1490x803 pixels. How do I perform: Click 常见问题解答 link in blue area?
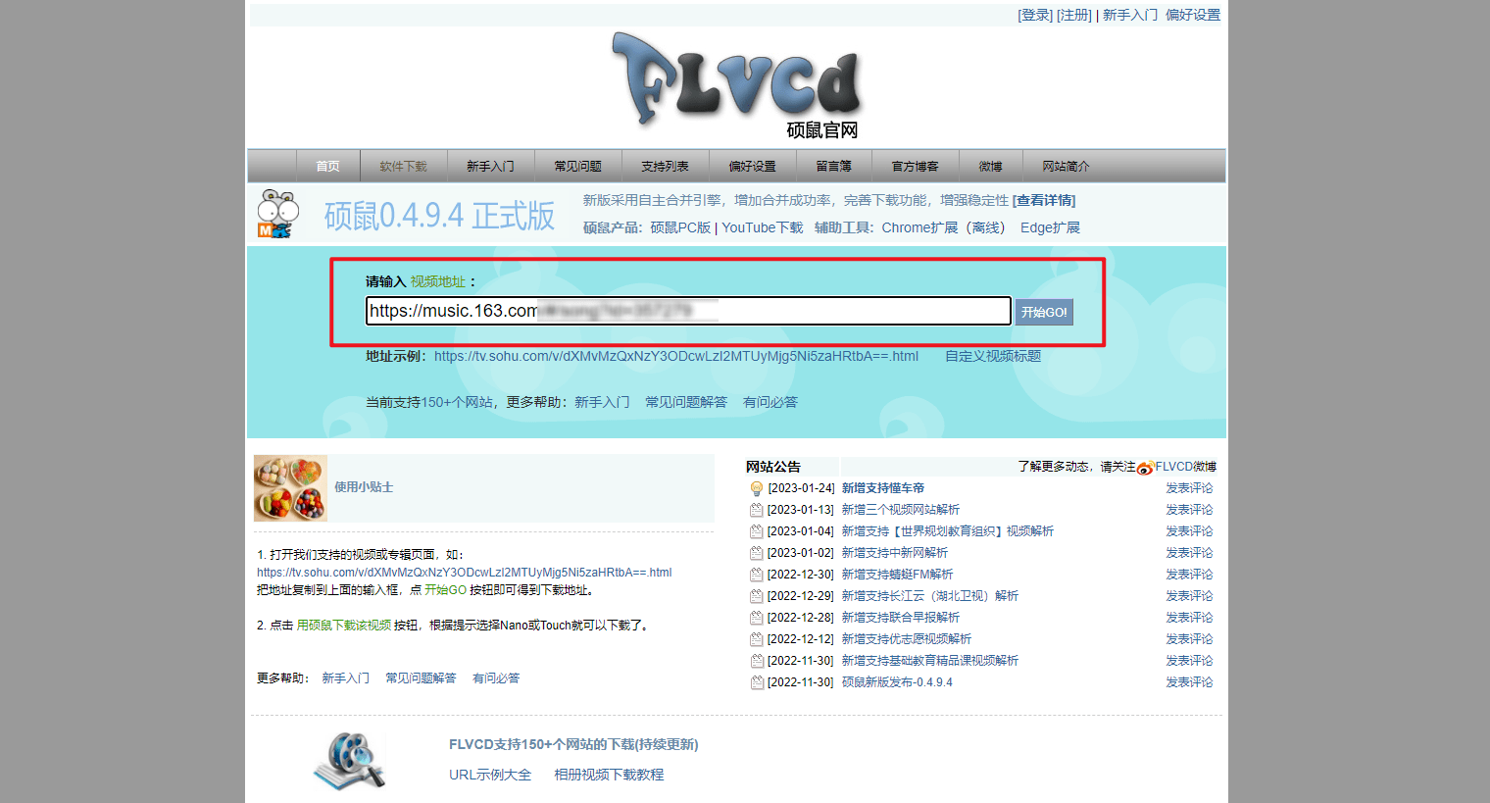coord(686,402)
